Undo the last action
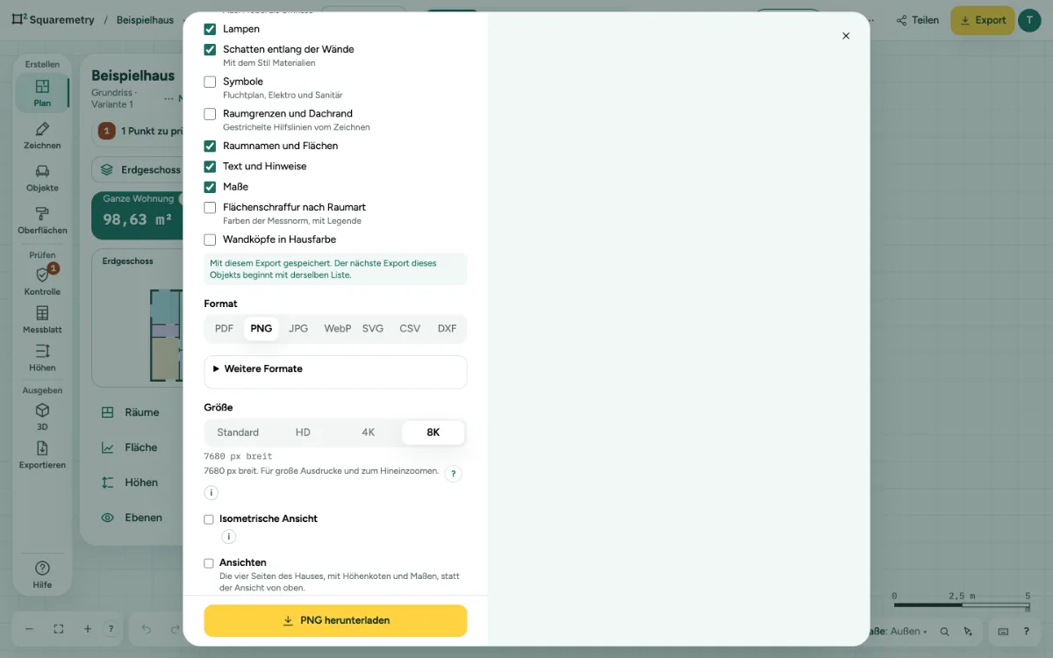Image resolution: width=1053 pixels, height=658 pixels. (147, 629)
